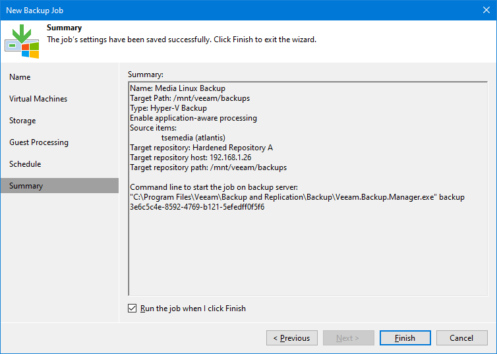Switch to the Storage wizard step
The width and height of the screenshot is (497, 354).
pos(22,121)
